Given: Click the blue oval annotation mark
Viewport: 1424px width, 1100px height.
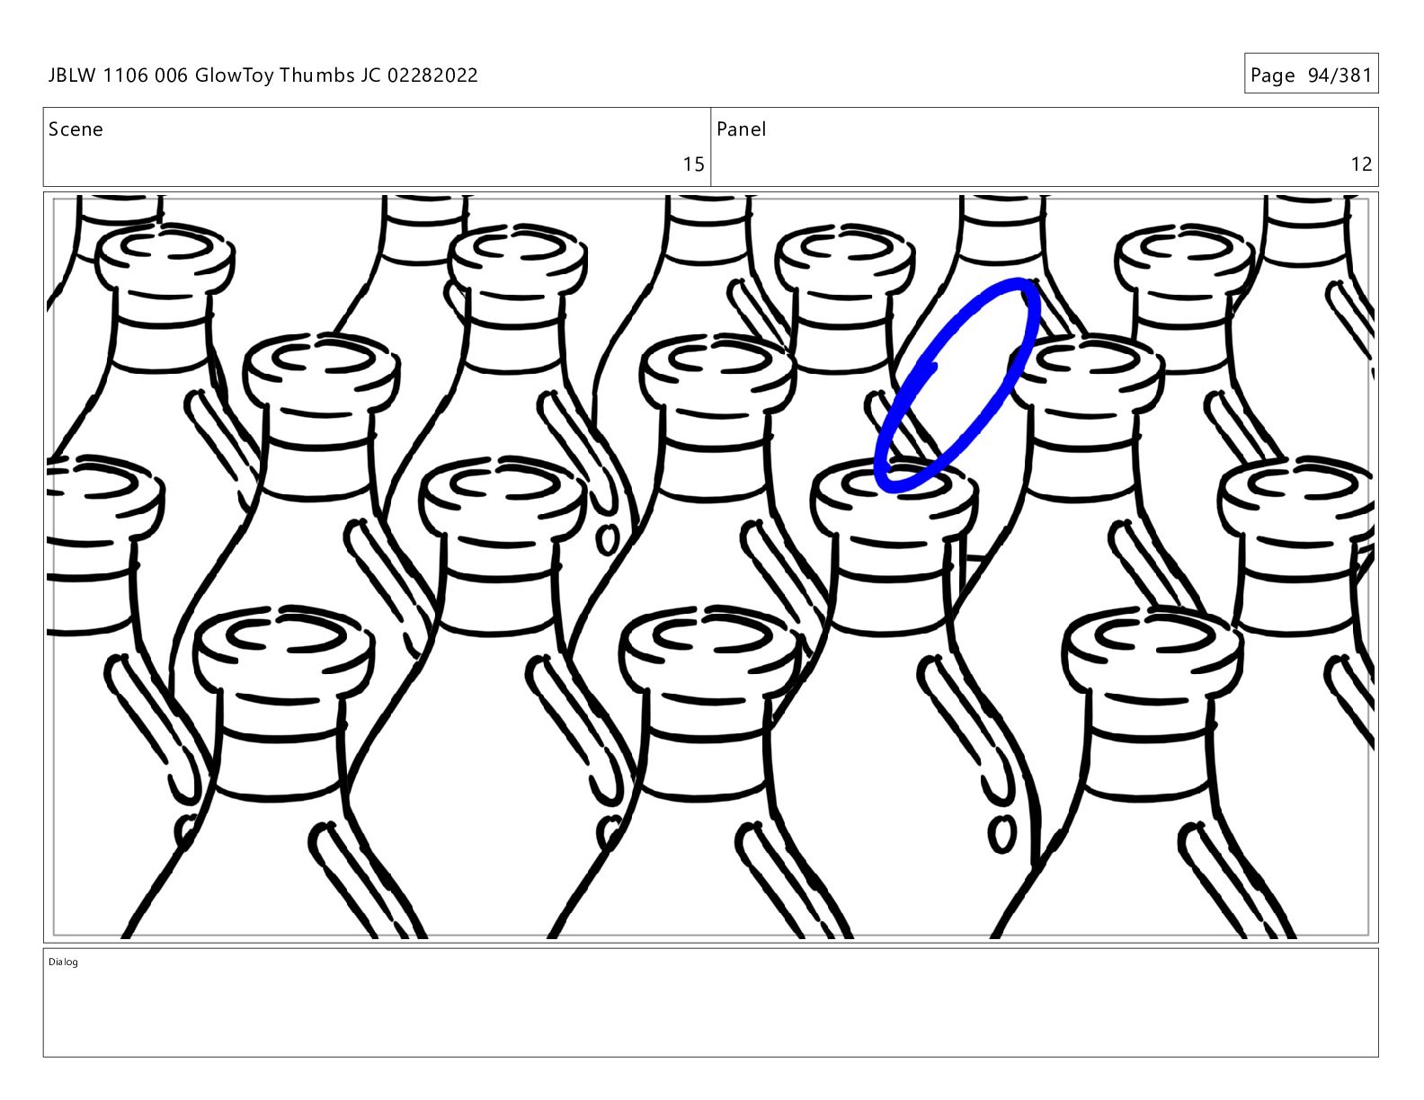Looking at the screenshot, I should (957, 386).
